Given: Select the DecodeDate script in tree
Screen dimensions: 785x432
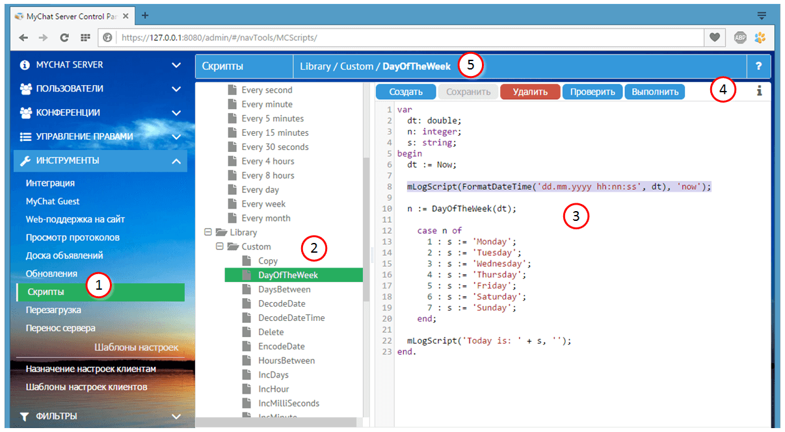Looking at the screenshot, I should click(282, 304).
